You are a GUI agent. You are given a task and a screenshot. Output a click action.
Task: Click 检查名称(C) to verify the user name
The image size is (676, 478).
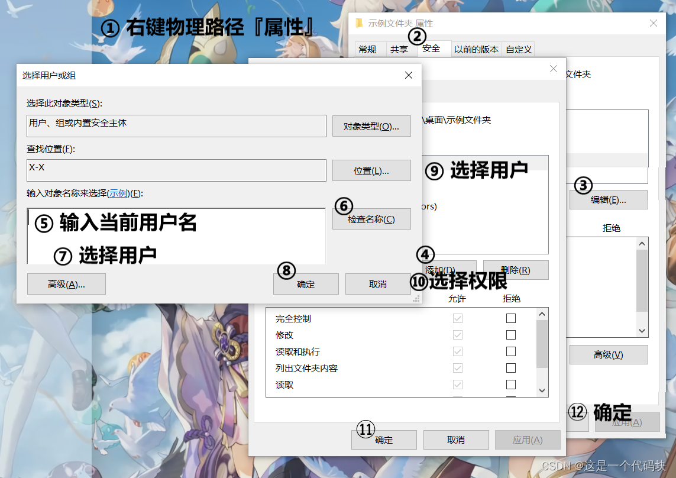click(x=371, y=219)
